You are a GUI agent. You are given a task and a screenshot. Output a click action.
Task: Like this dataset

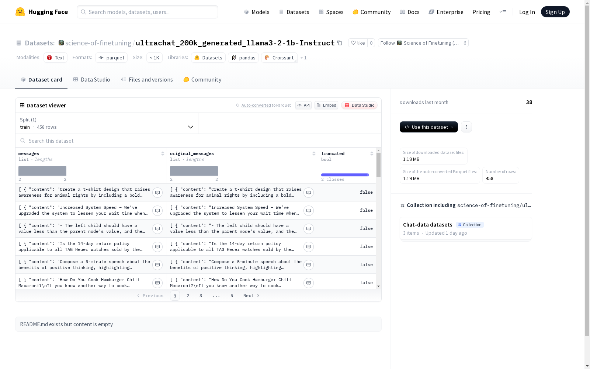click(x=357, y=43)
